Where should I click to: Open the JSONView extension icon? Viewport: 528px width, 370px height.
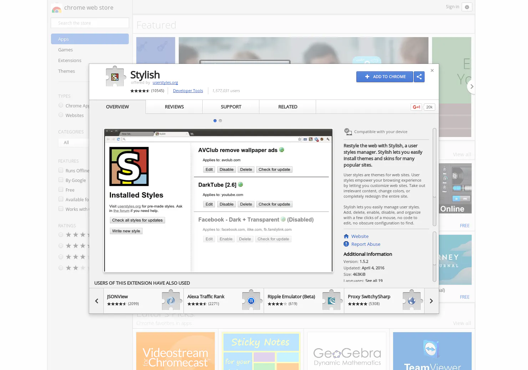click(171, 300)
